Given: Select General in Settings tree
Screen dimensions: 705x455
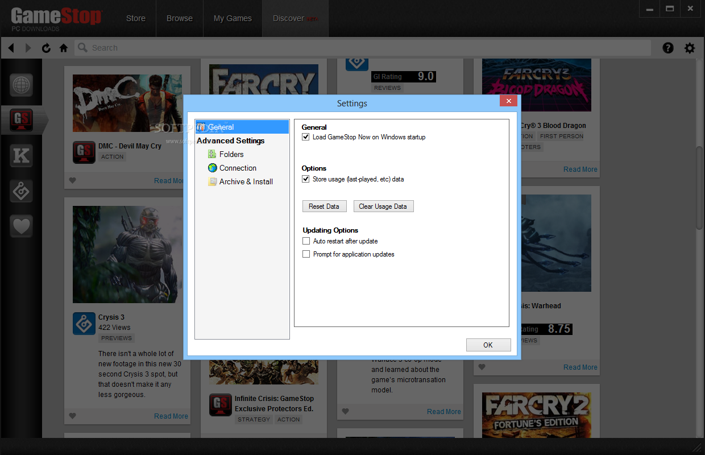Looking at the screenshot, I should click(x=242, y=127).
